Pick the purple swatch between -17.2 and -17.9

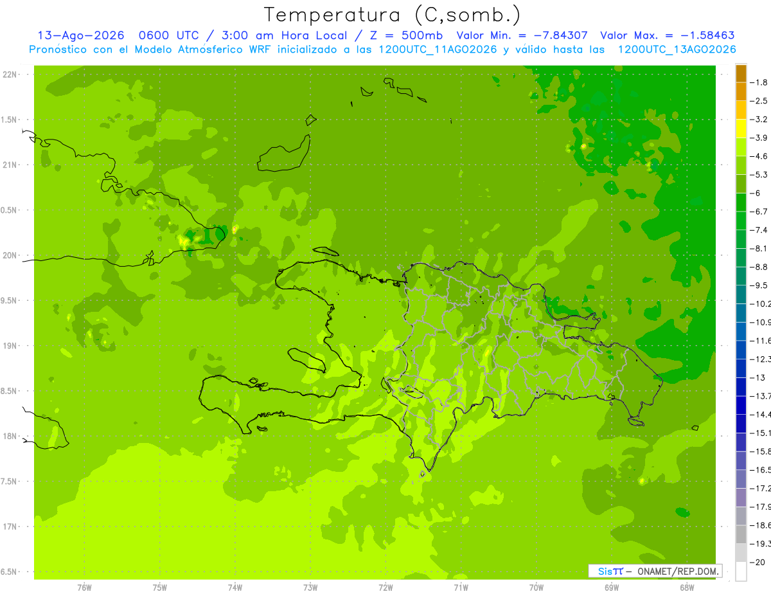[x=741, y=497]
